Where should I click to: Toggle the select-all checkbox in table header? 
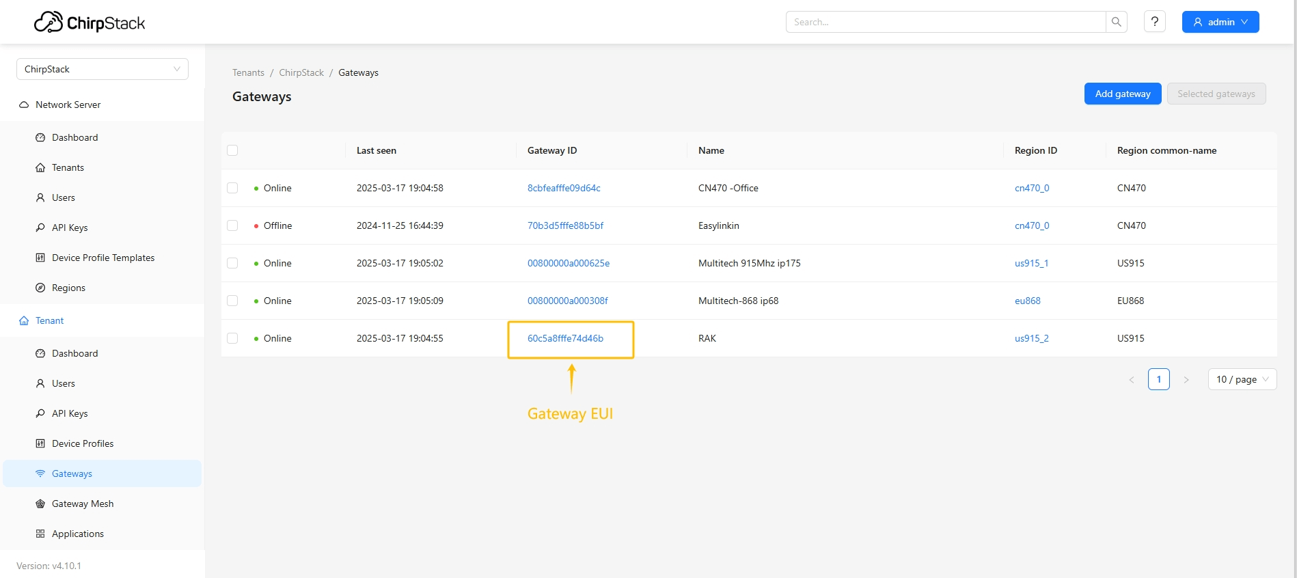[232, 150]
